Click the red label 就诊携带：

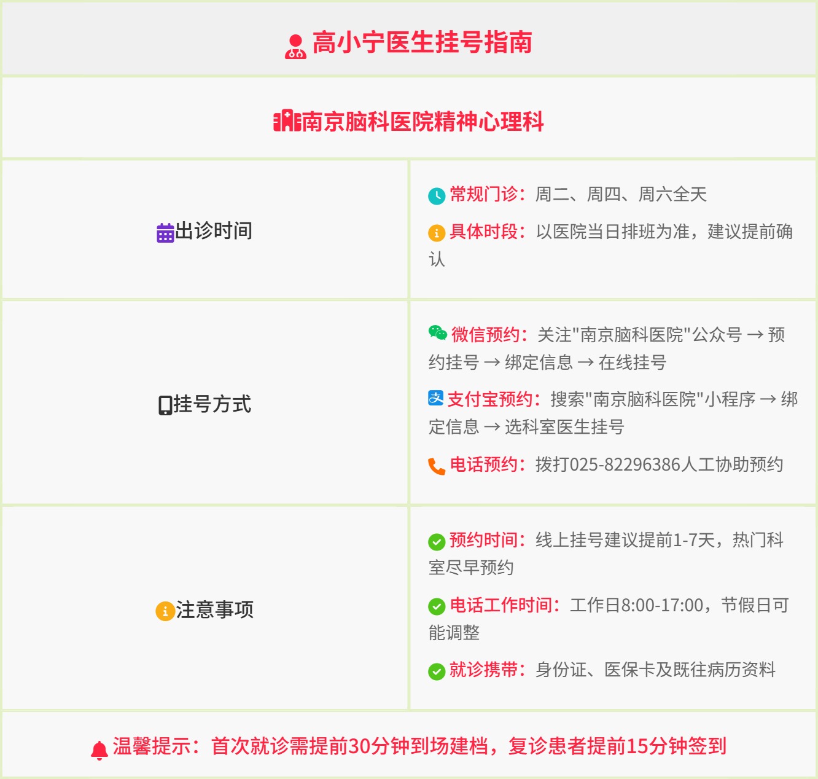(x=488, y=670)
